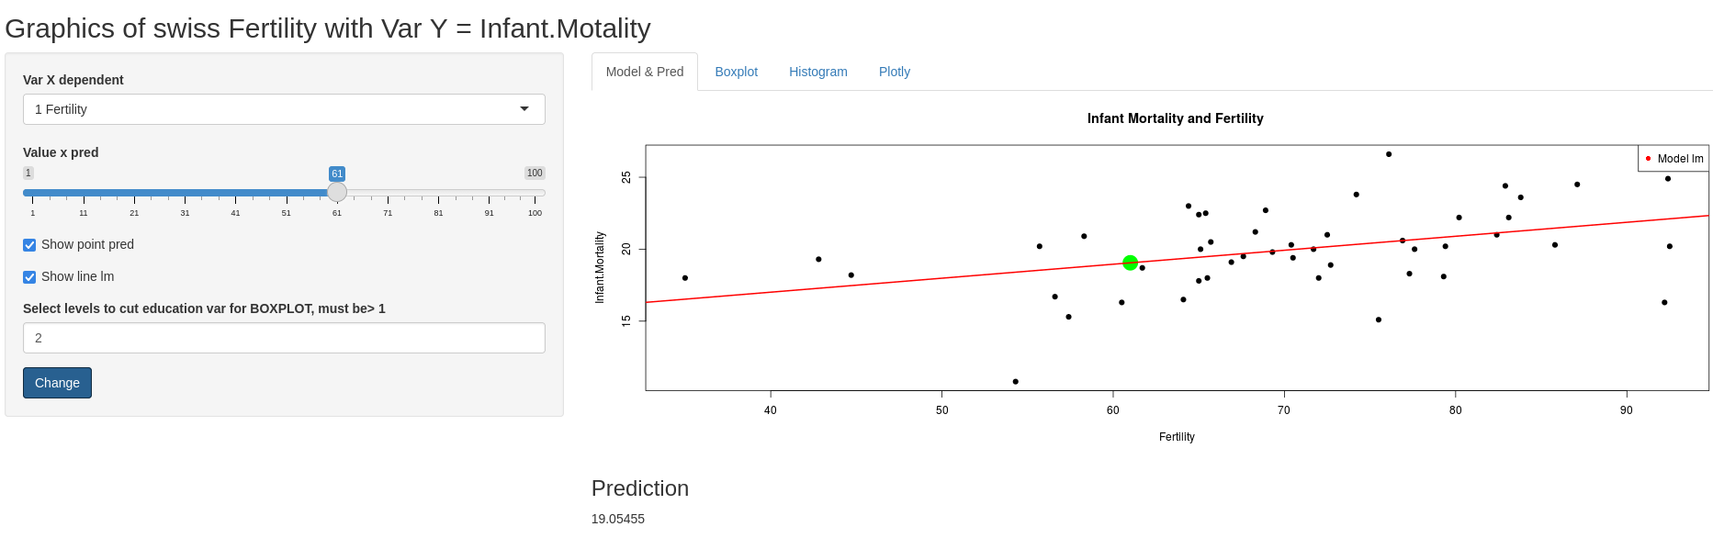The width and height of the screenshot is (1713, 538).
Task: Click the dropdown caret arrow icon
Action: 524,109
